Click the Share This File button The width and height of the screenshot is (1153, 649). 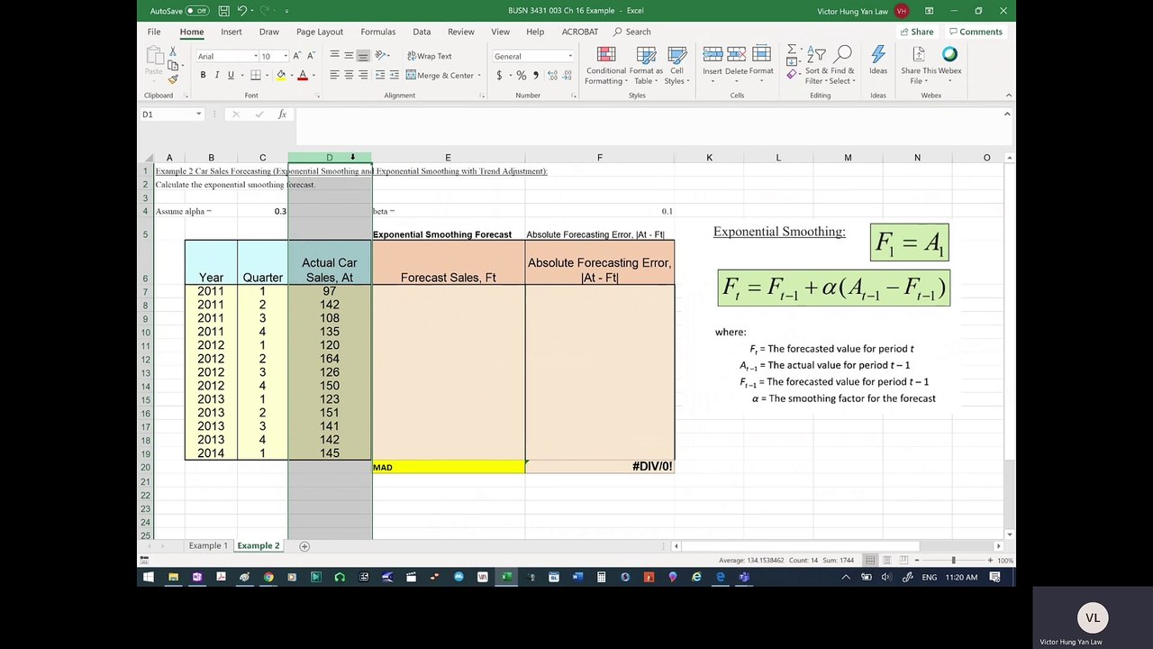point(918,66)
